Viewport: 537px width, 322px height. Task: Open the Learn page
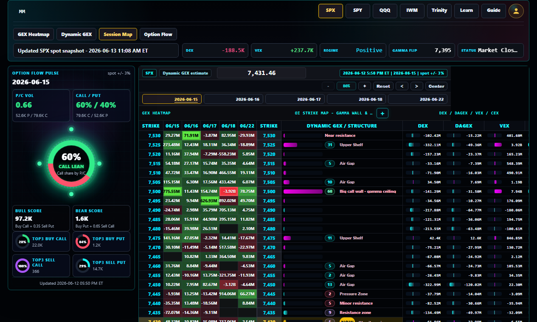coord(467,11)
